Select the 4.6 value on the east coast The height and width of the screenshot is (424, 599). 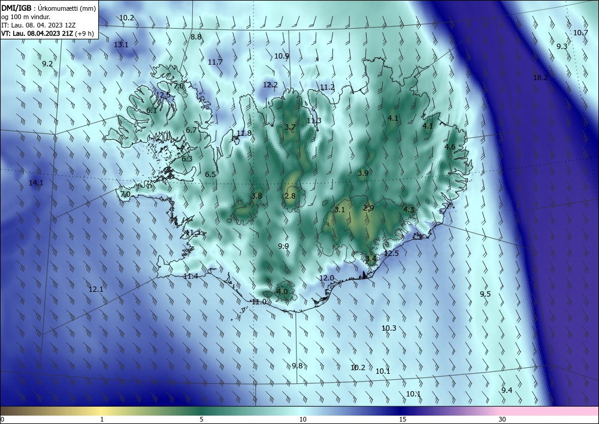[450, 147]
